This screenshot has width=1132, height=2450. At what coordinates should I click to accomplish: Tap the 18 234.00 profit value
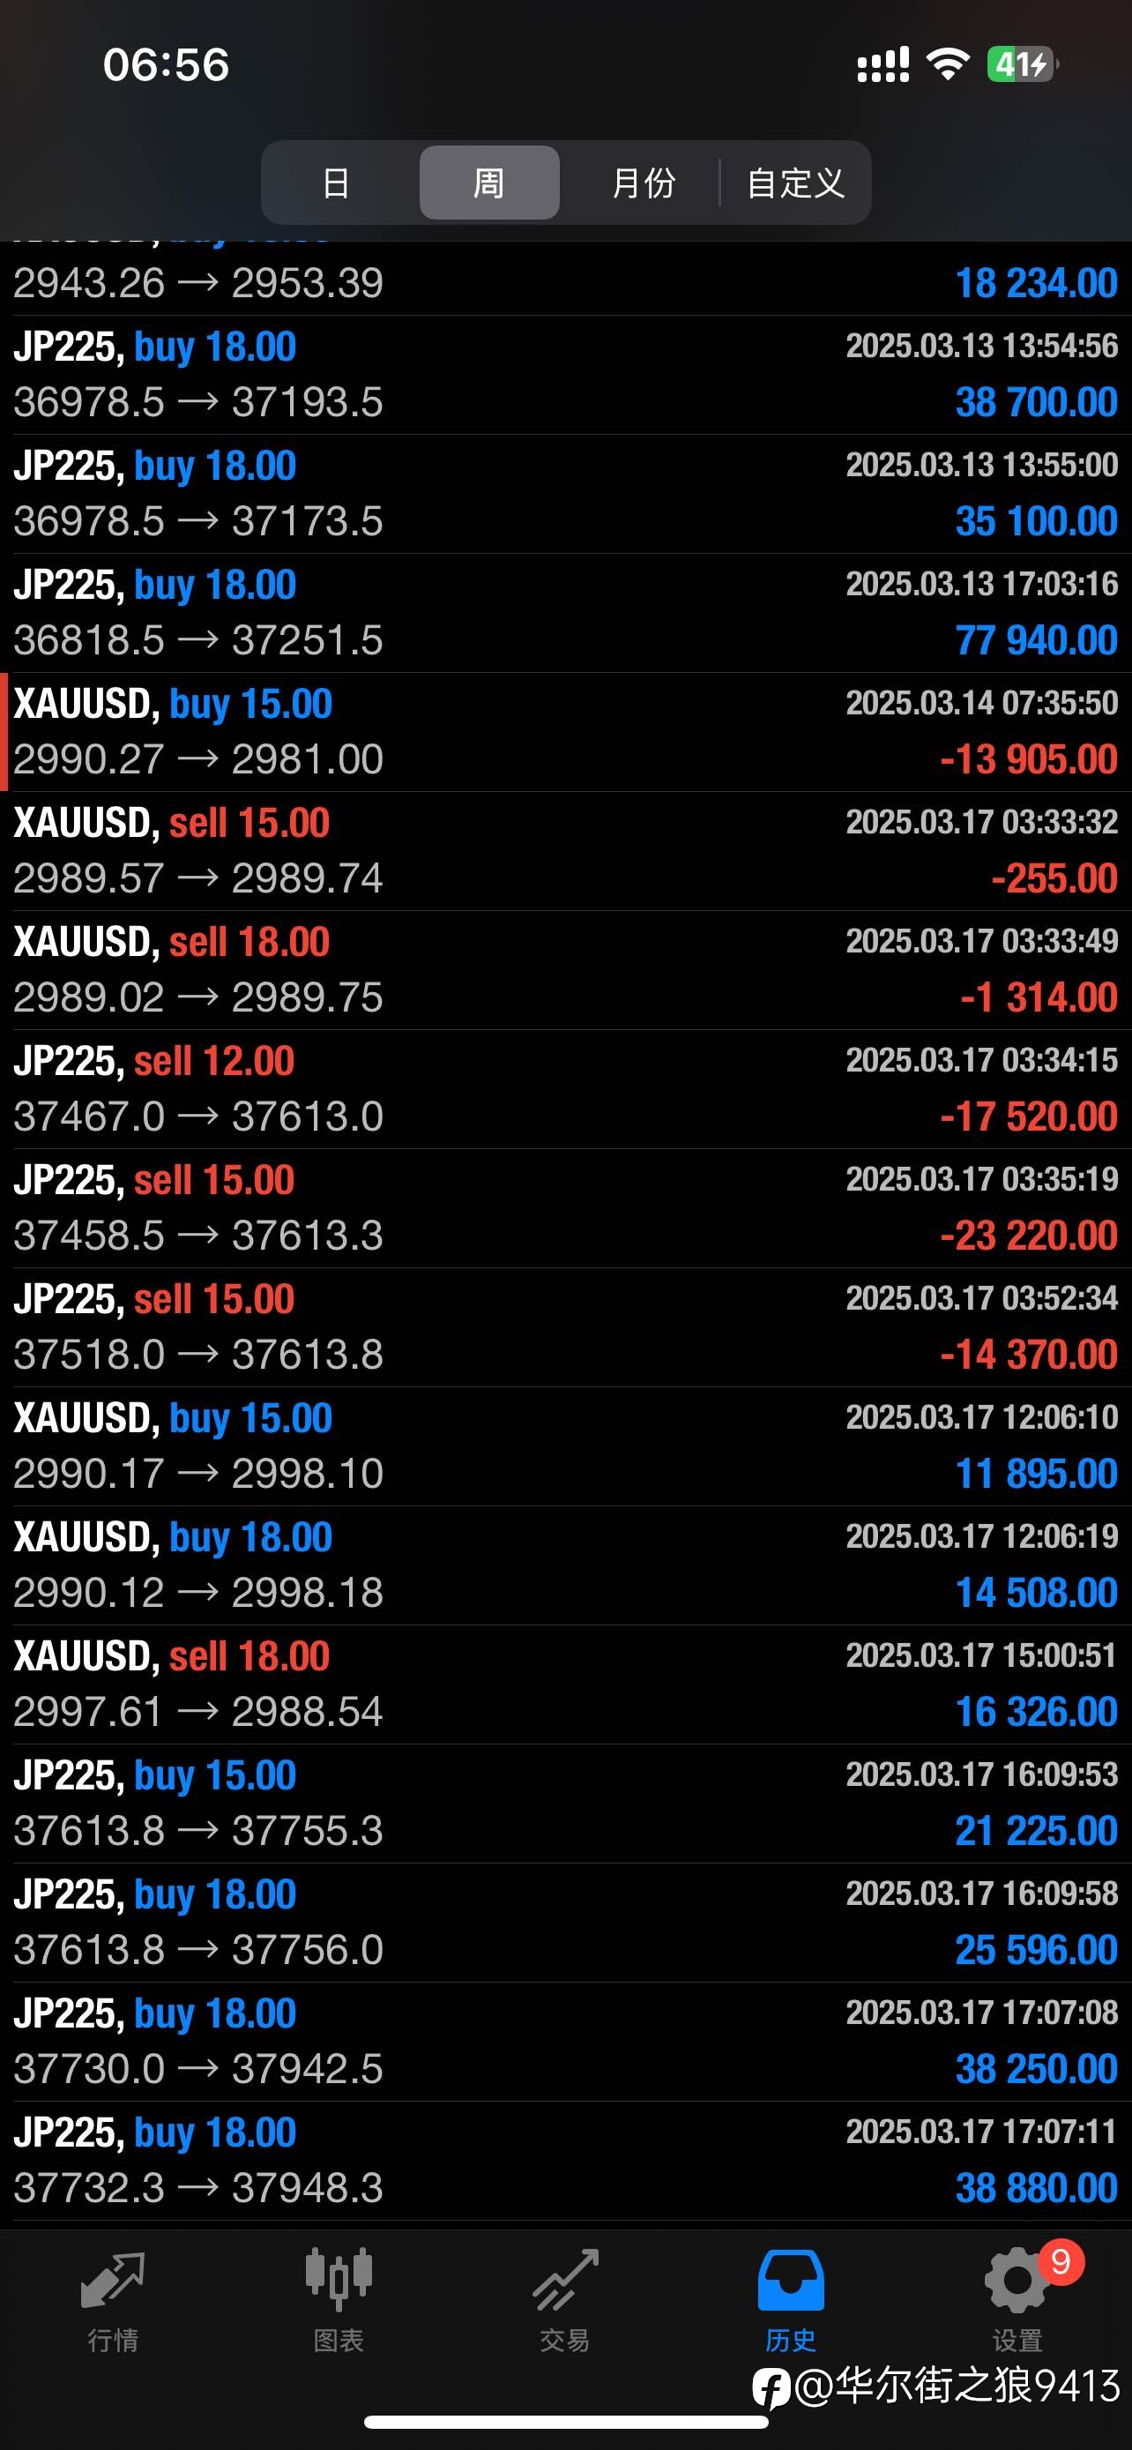point(1036,283)
